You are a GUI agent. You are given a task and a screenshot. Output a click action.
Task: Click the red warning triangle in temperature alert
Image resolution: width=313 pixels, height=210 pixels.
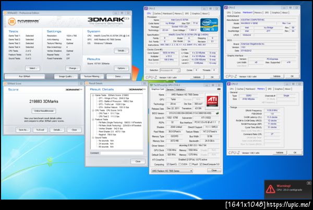(x=270, y=189)
